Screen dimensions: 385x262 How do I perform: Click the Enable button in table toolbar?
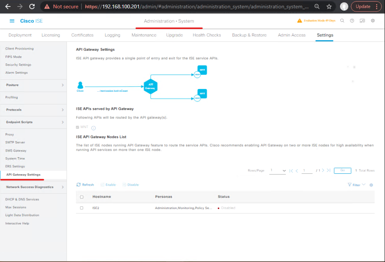click(108, 185)
